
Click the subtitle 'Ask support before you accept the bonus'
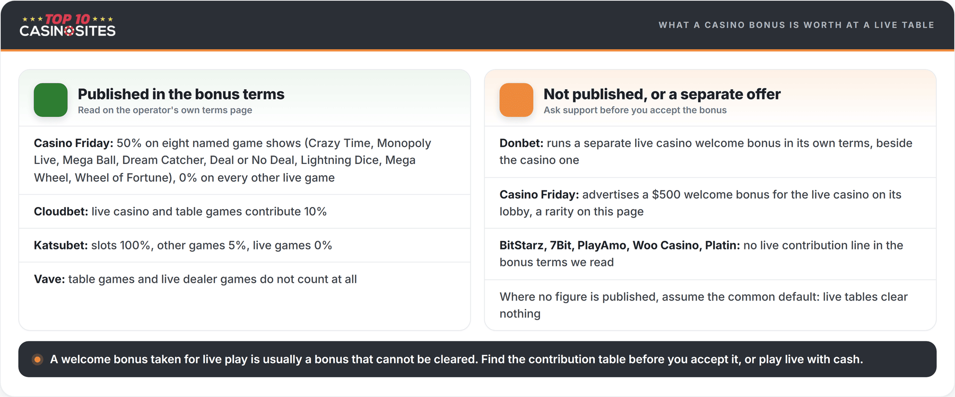click(635, 110)
